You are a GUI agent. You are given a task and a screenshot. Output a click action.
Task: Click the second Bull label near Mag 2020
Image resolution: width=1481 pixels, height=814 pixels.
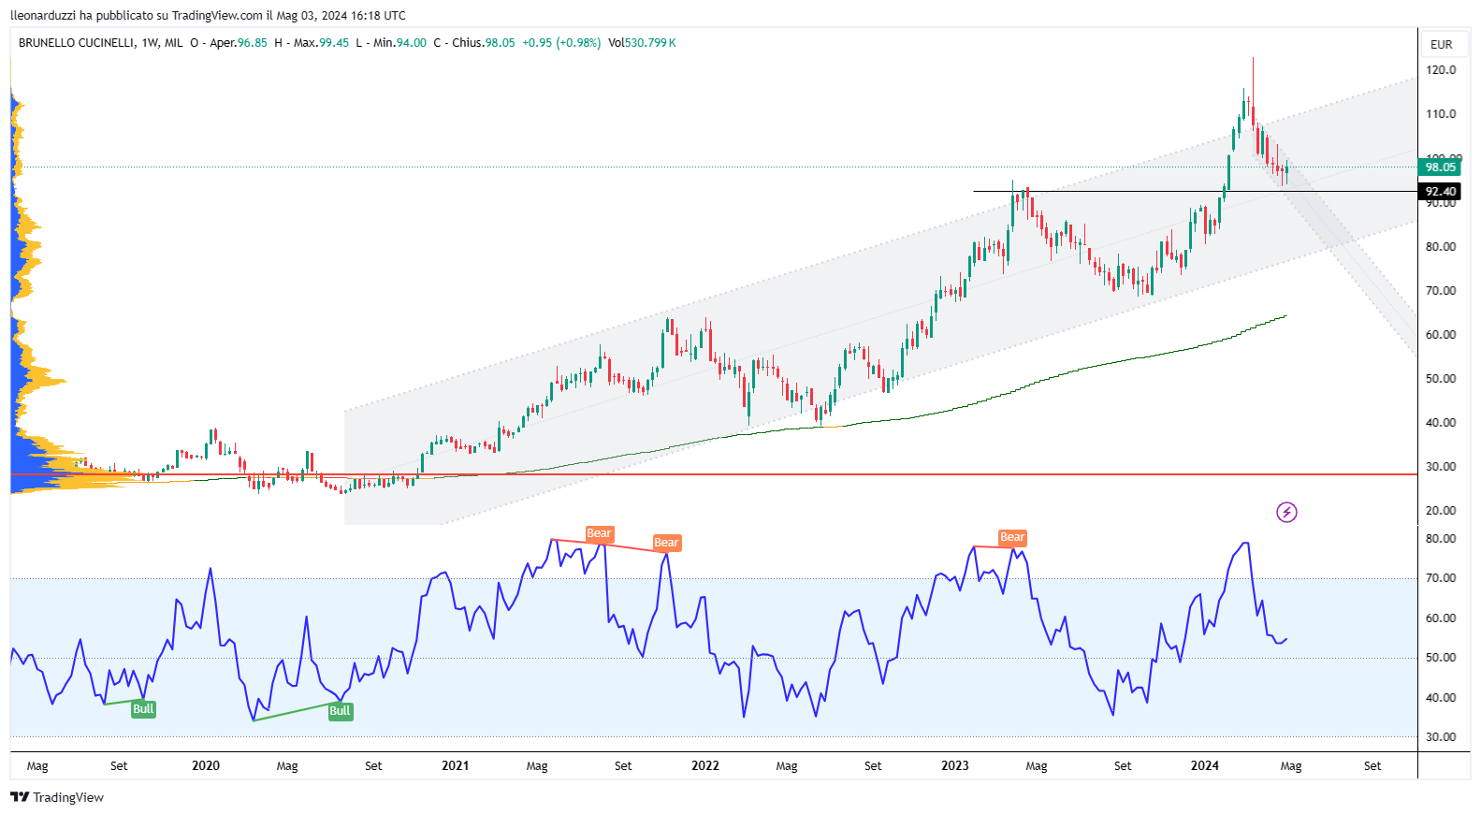click(340, 711)
